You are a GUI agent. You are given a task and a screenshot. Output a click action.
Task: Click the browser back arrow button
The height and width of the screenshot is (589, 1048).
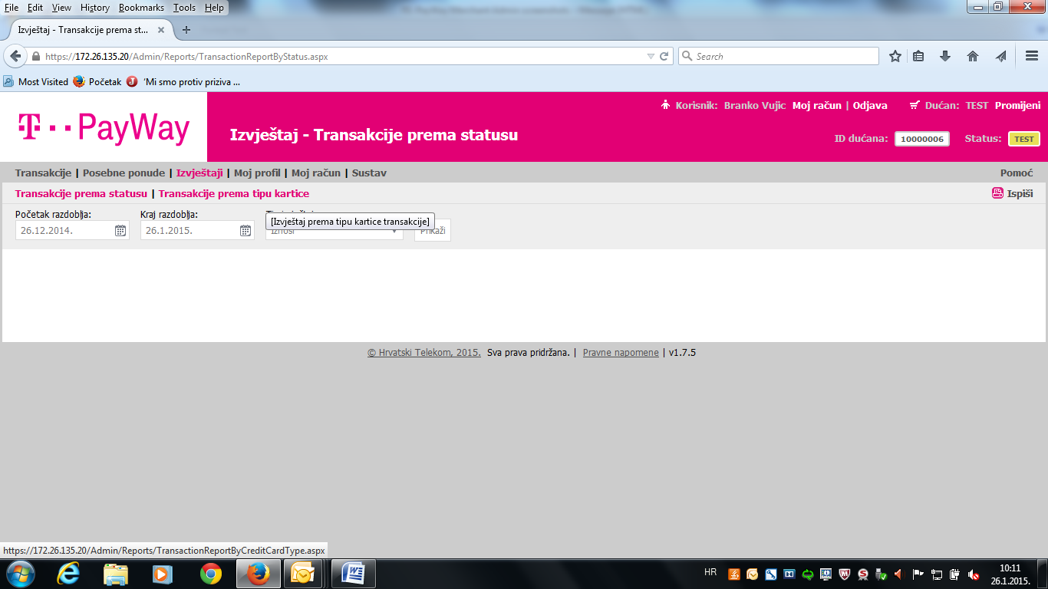pos(15,56)
